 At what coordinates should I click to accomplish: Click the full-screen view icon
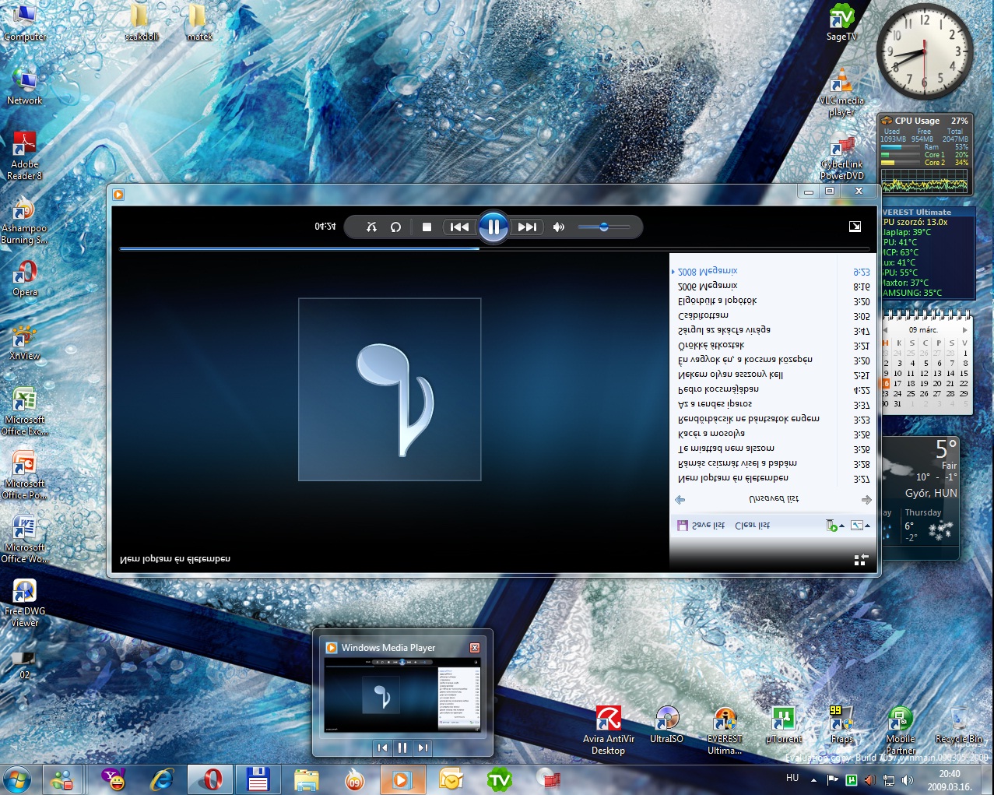click(855, 227)
